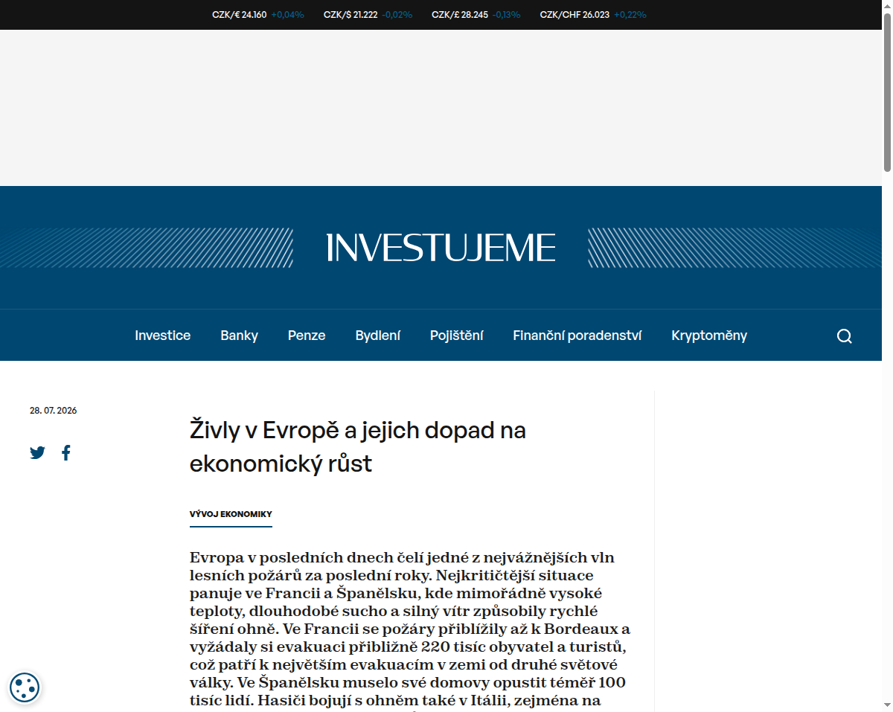Open cookie settings icon
Image resolution: width=893 pixels, height=712 pixels.
point(25,687)
